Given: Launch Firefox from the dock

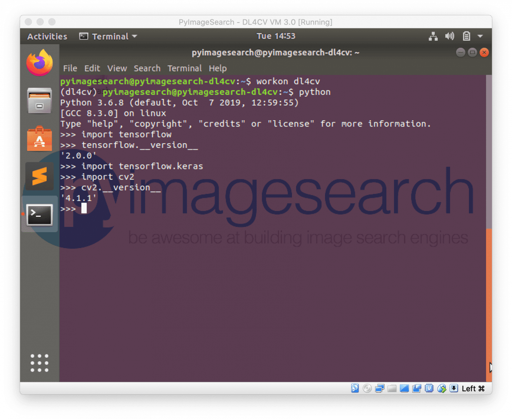Looking at the screenshot, I should pos(39,62).
